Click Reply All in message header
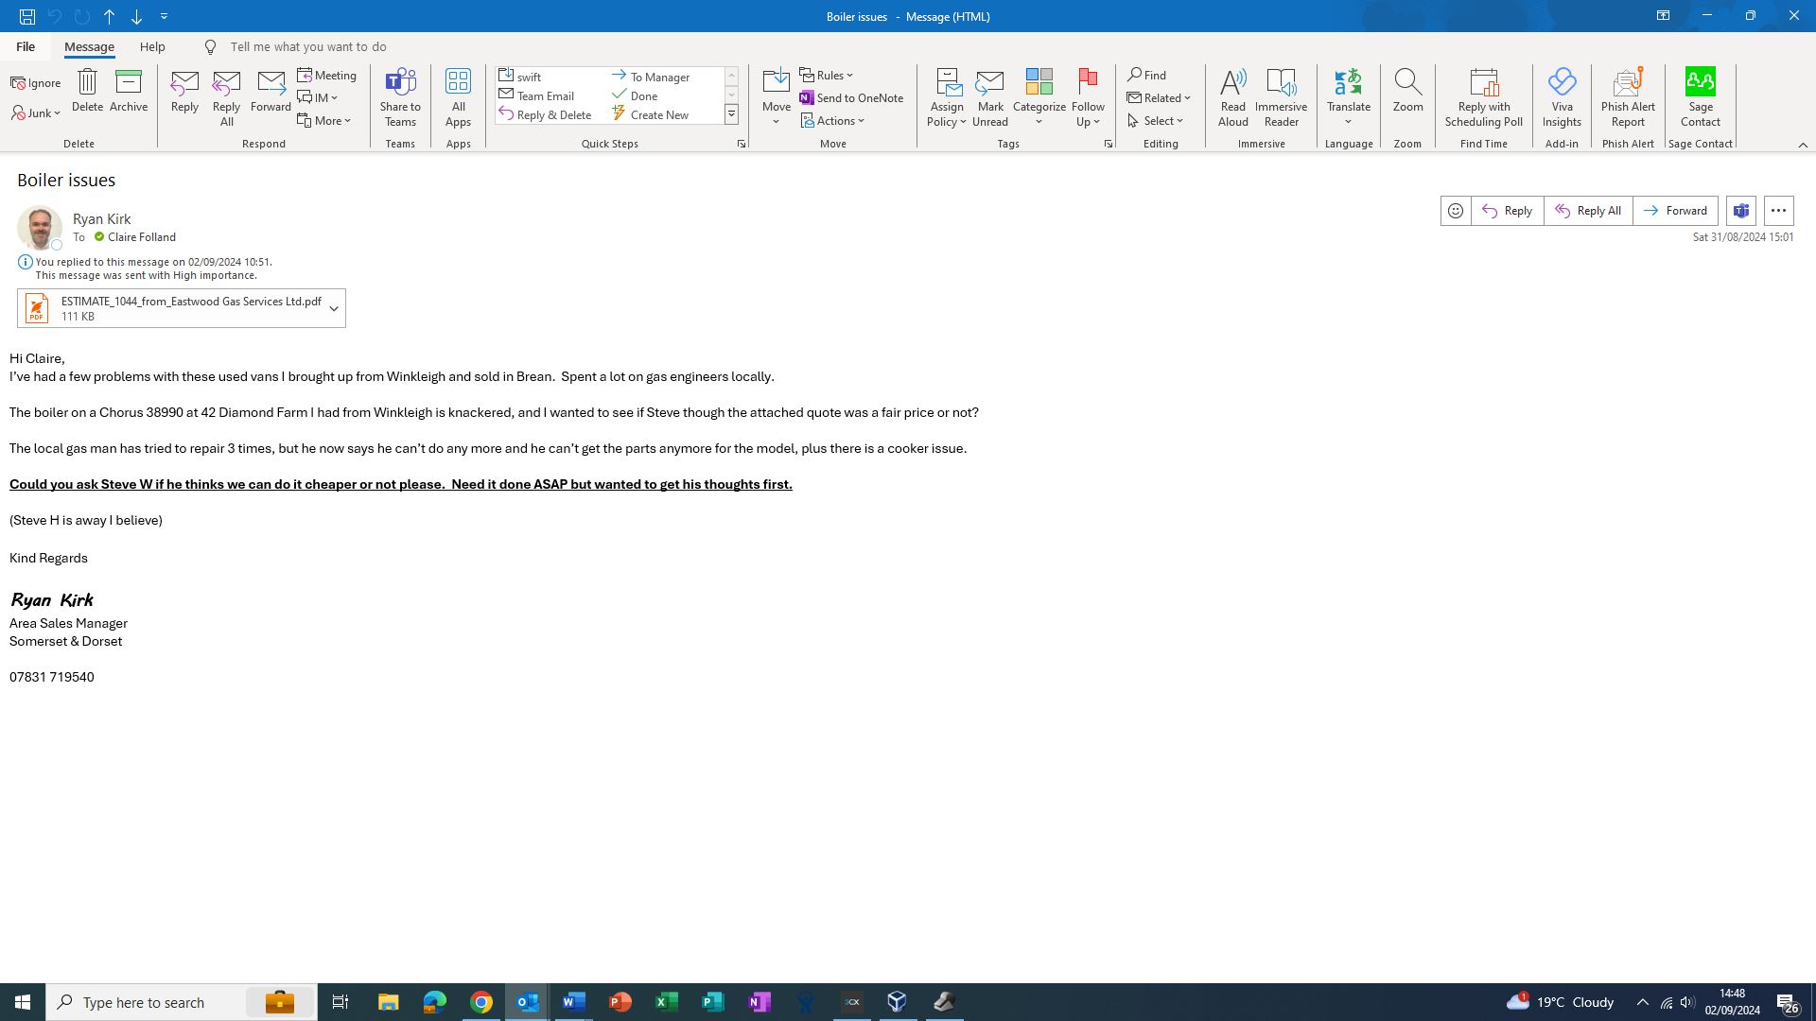 pos(1588,211)
